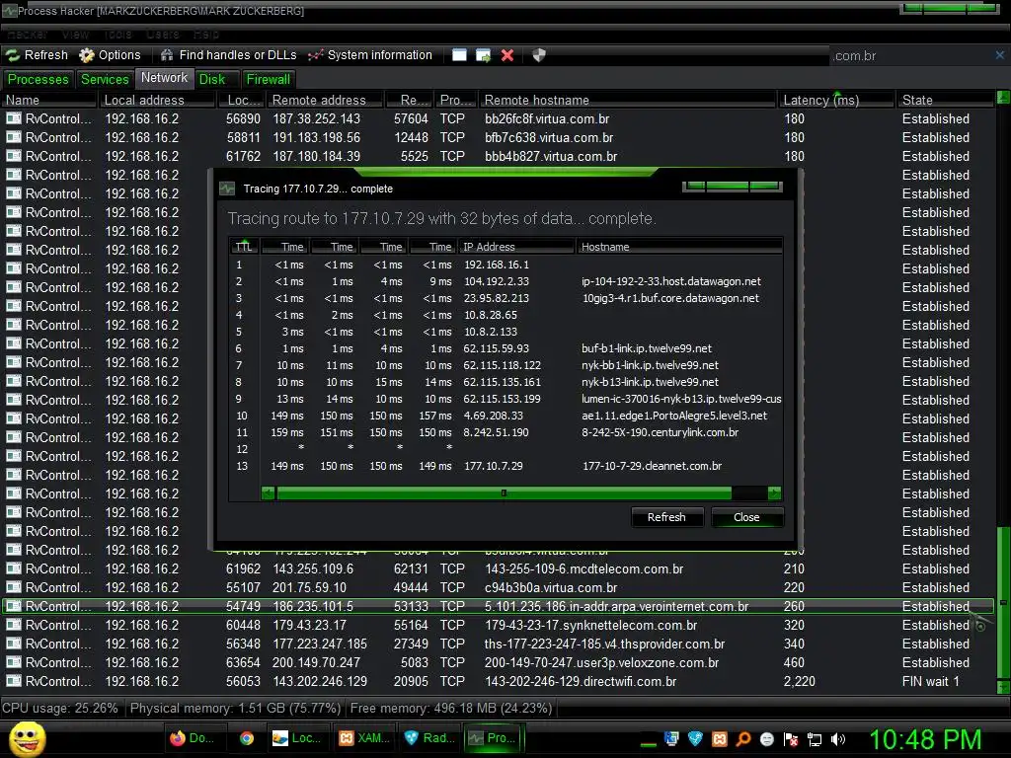
Task: Click hostname bbb4b827.virtua.com.br
Action: [551, 156]
